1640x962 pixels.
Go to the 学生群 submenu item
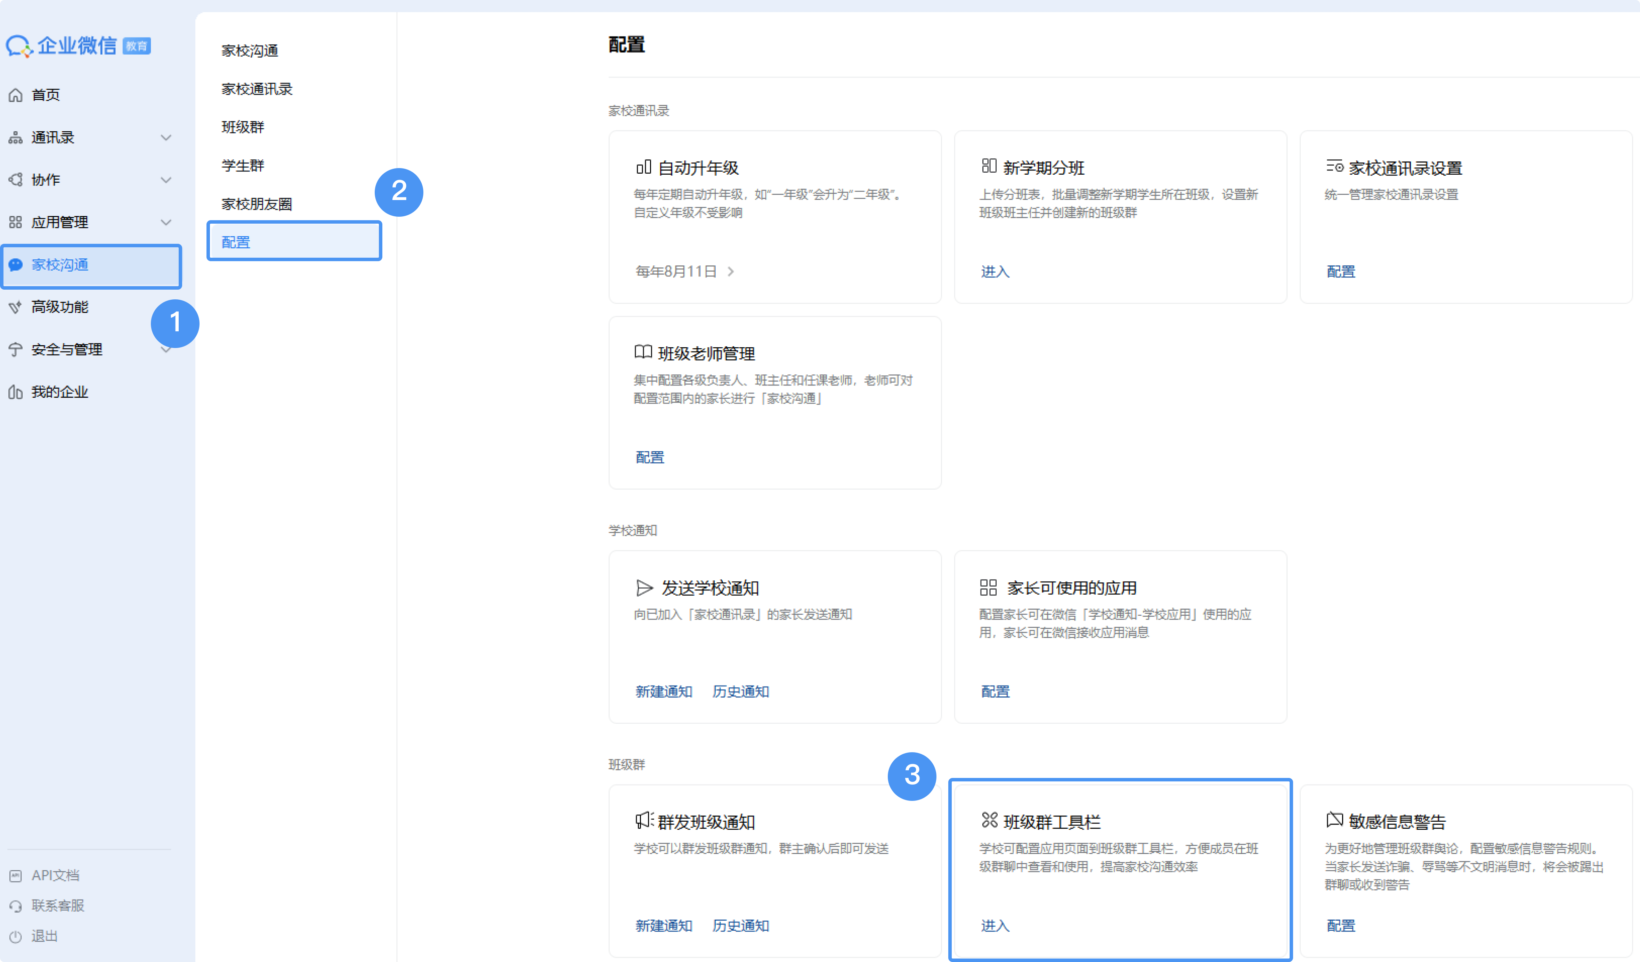point(243,166)
